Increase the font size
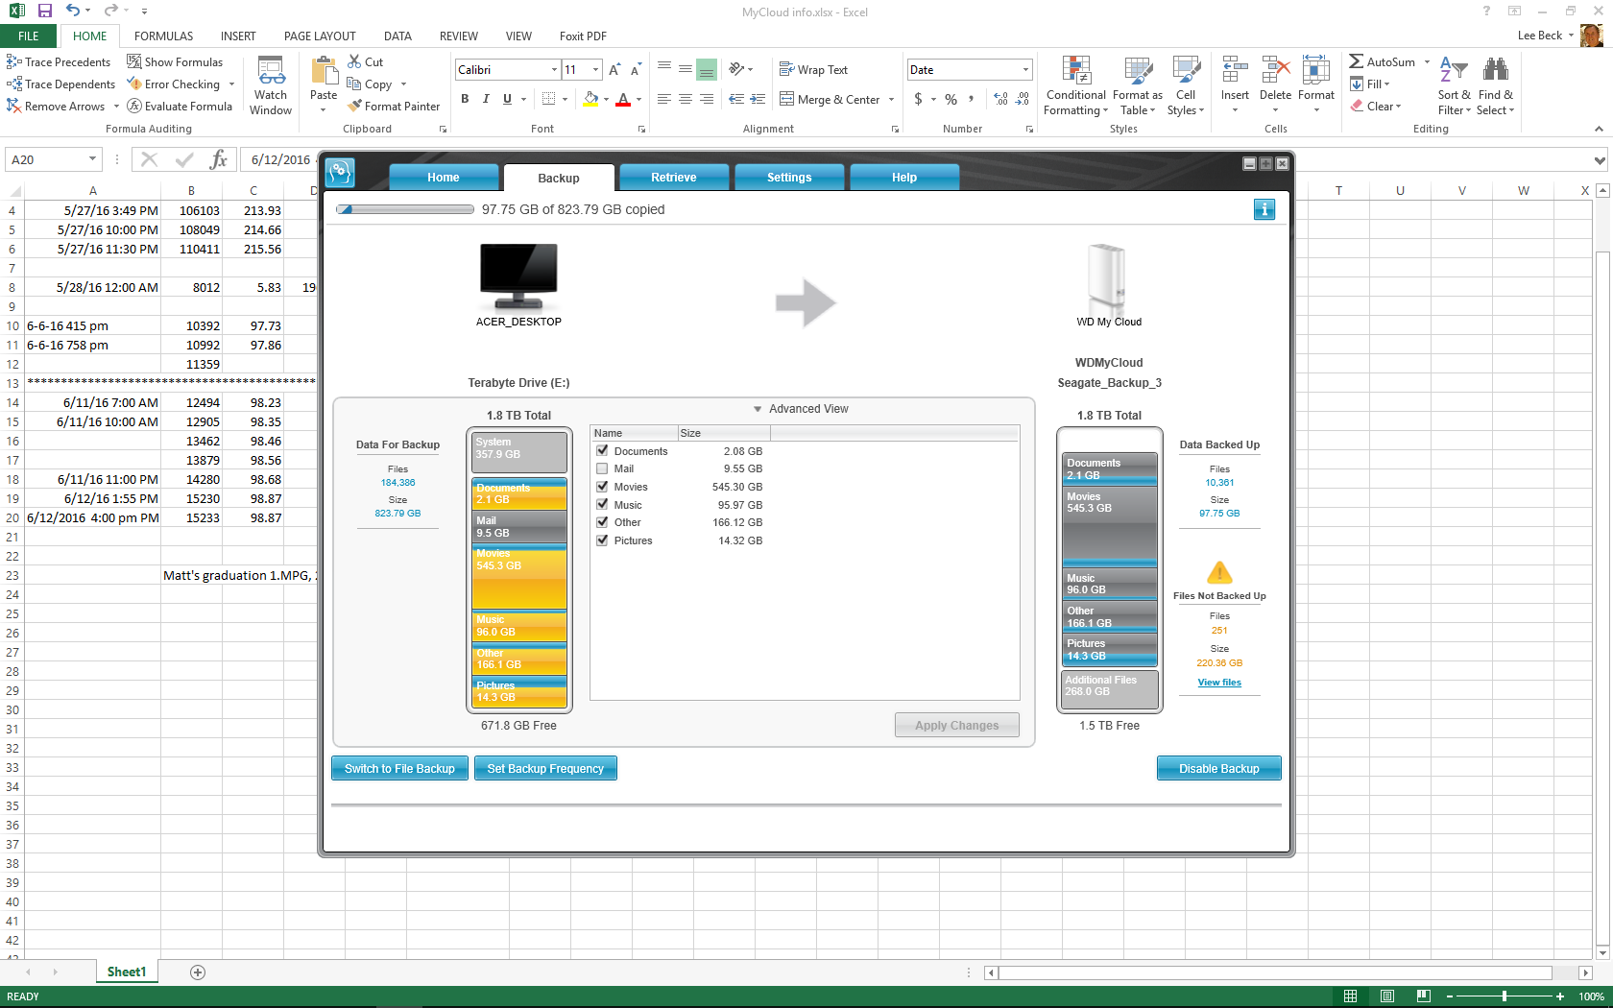 click(614, 70)
